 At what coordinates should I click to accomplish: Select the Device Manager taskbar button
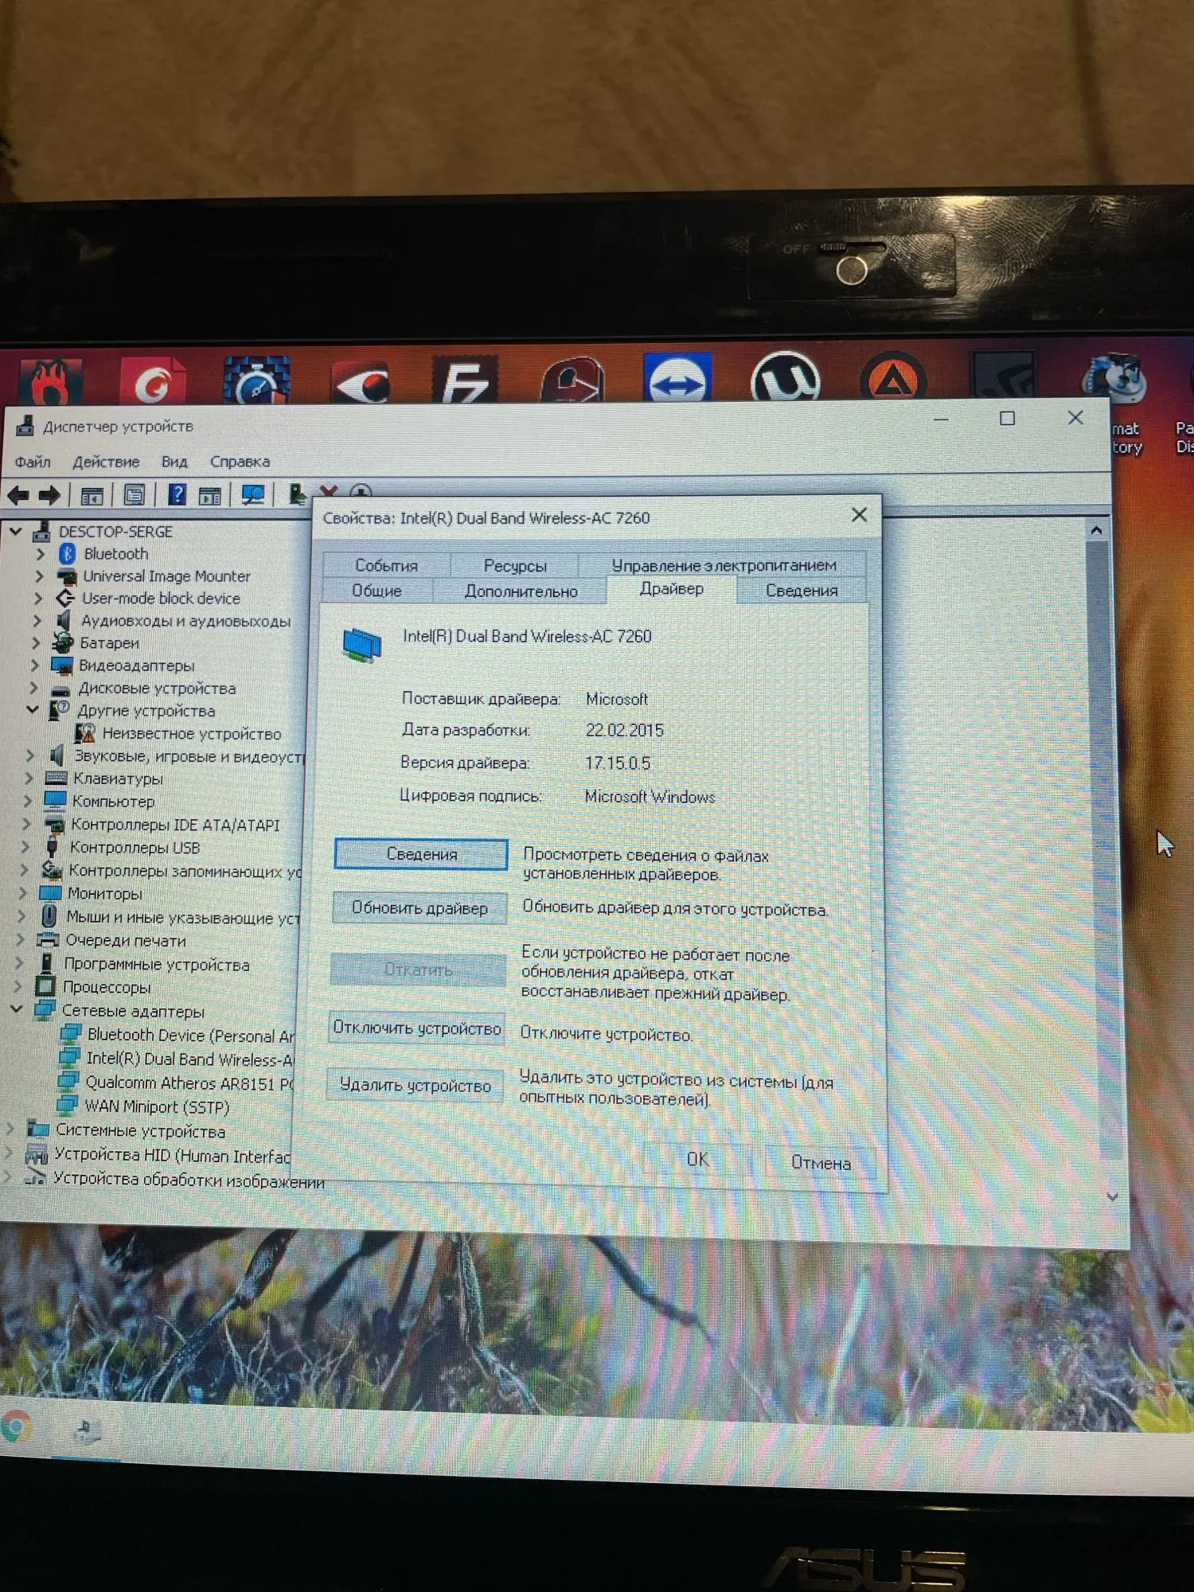point(88,1431)
